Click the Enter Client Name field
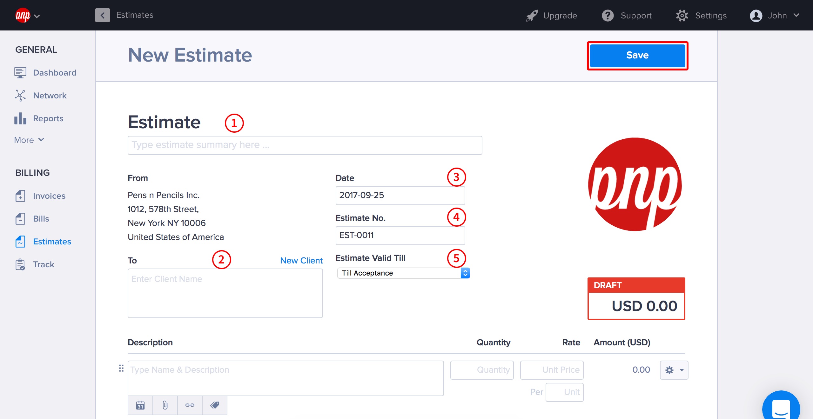 [x=225, y=293]
